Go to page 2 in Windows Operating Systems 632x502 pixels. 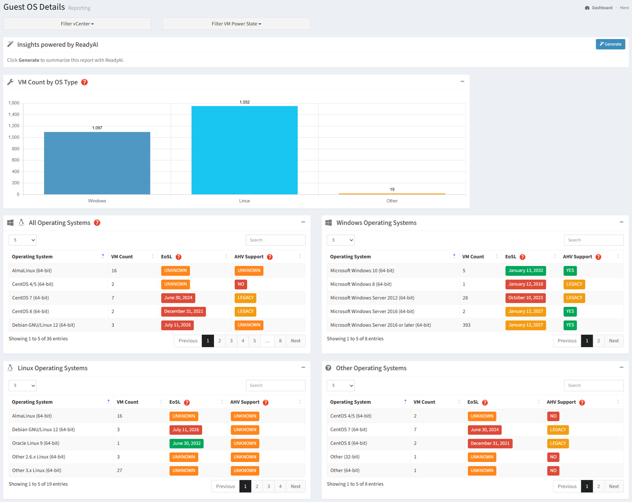[599, 341]
